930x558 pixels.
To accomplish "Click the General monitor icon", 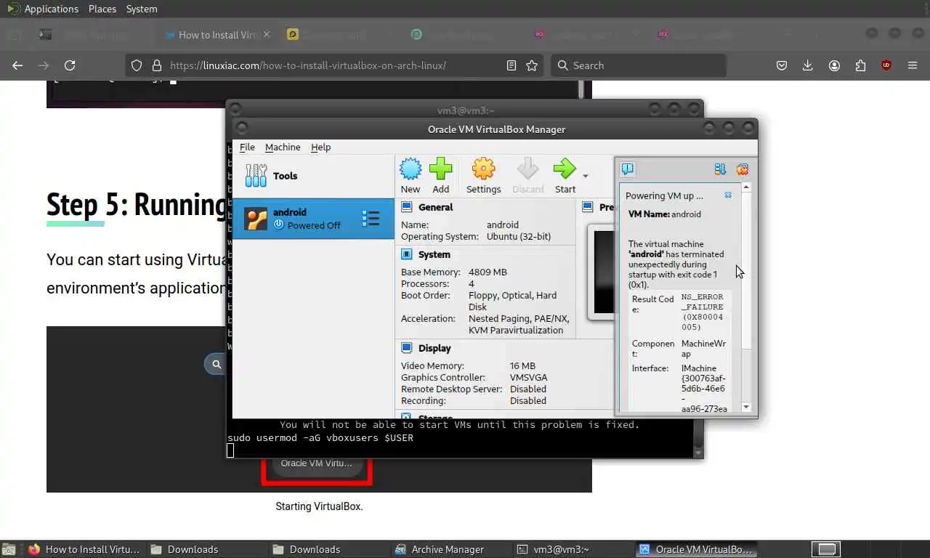I will point(406,207).
